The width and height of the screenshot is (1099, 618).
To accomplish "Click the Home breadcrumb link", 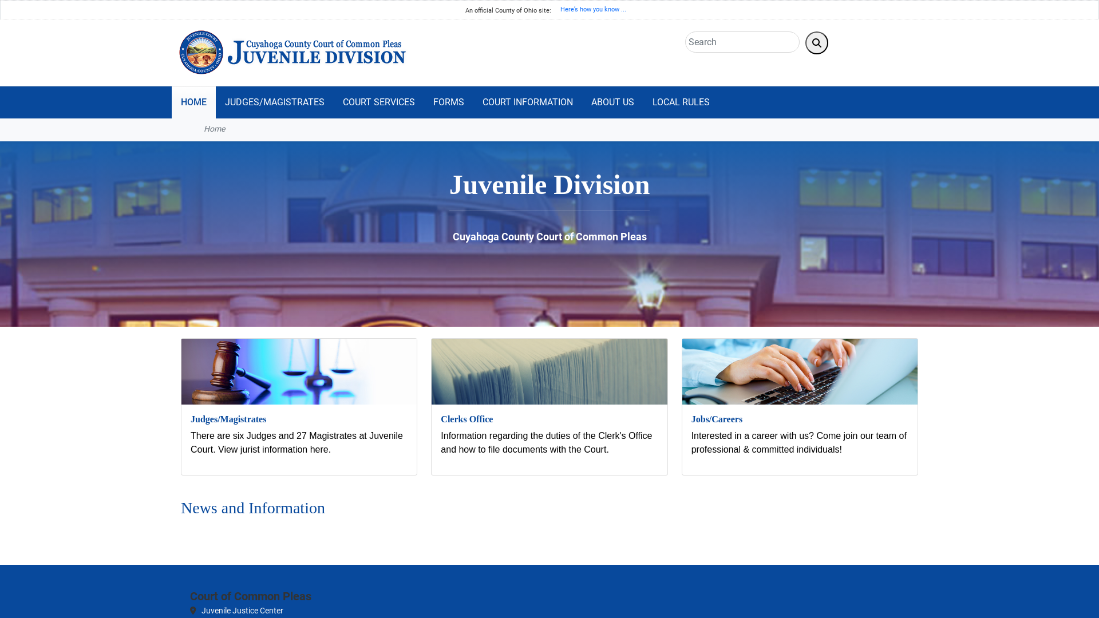I will (x=215, y=129).
